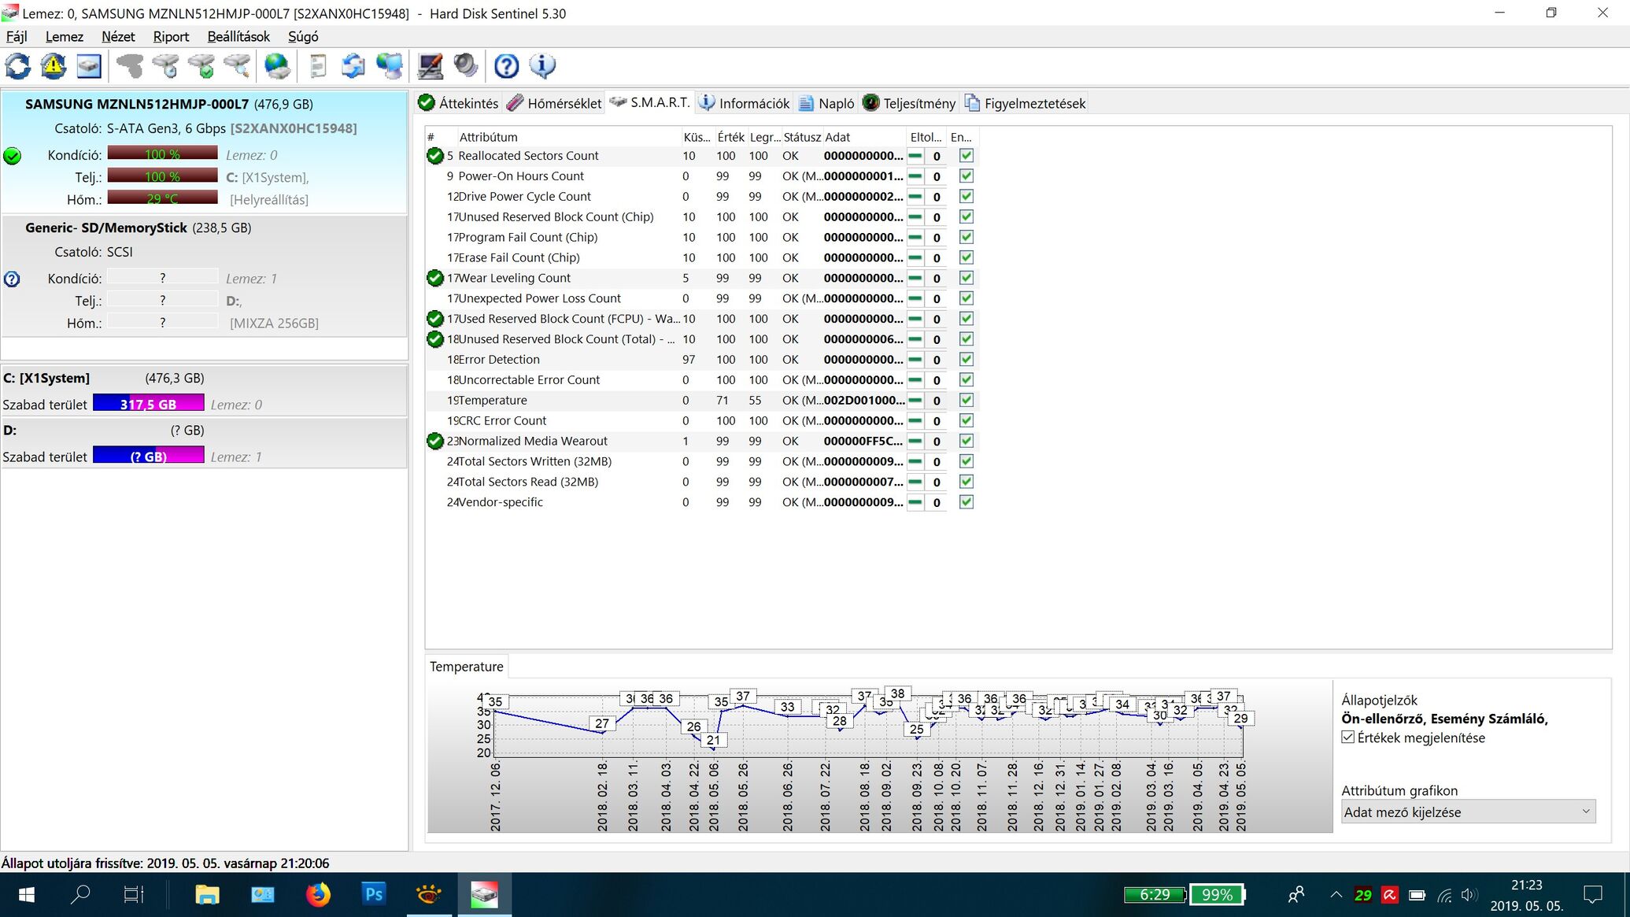Toggle the CRC Error Count enable checkbox
Screen dimensions: 1630x917
967,421
